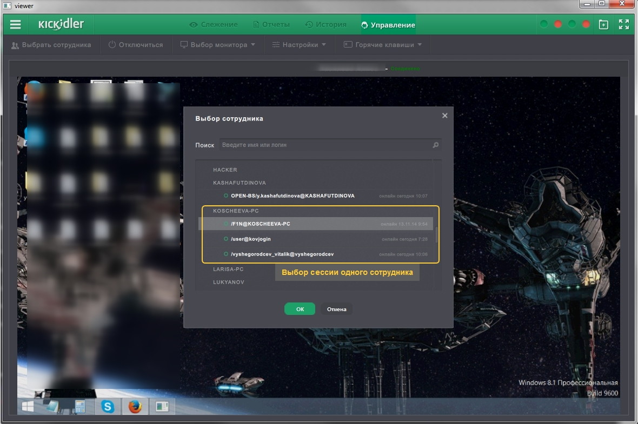The width and height of the screenshot is (638, 424).
Task: Click the timestamp 'онлайн сегодня 10:07'
Action: tap(403, 196)
